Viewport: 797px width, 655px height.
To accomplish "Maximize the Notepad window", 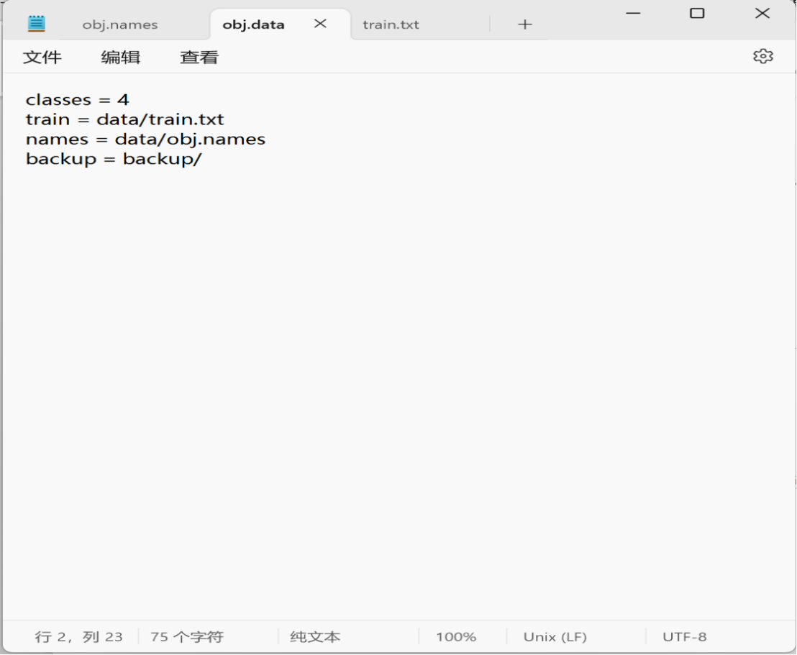I will click(697, 13).
